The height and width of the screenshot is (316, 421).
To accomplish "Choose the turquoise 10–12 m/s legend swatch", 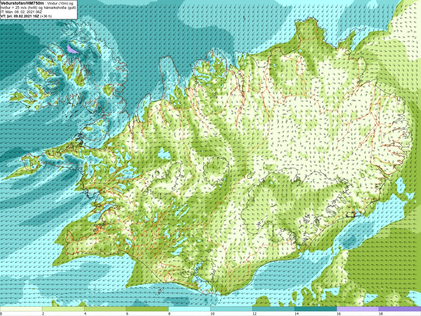I will coord(232,309).
